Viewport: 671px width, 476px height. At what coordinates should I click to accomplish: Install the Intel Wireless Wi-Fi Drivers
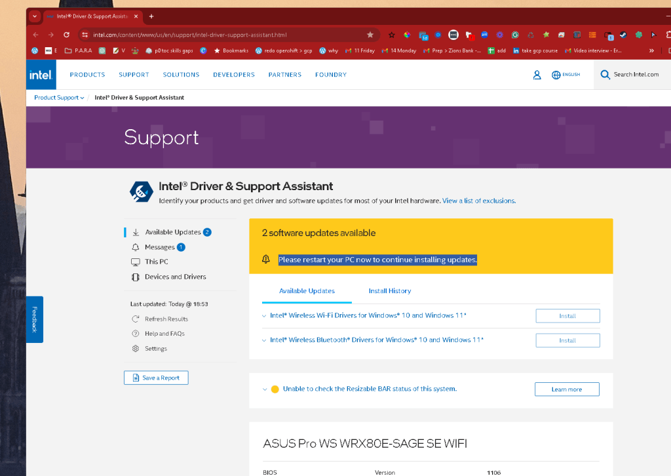567,316
